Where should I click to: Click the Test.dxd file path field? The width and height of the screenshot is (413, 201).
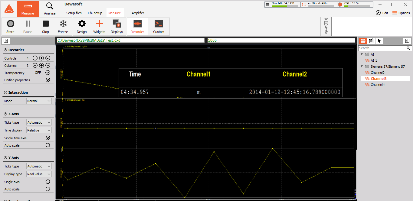131,40
